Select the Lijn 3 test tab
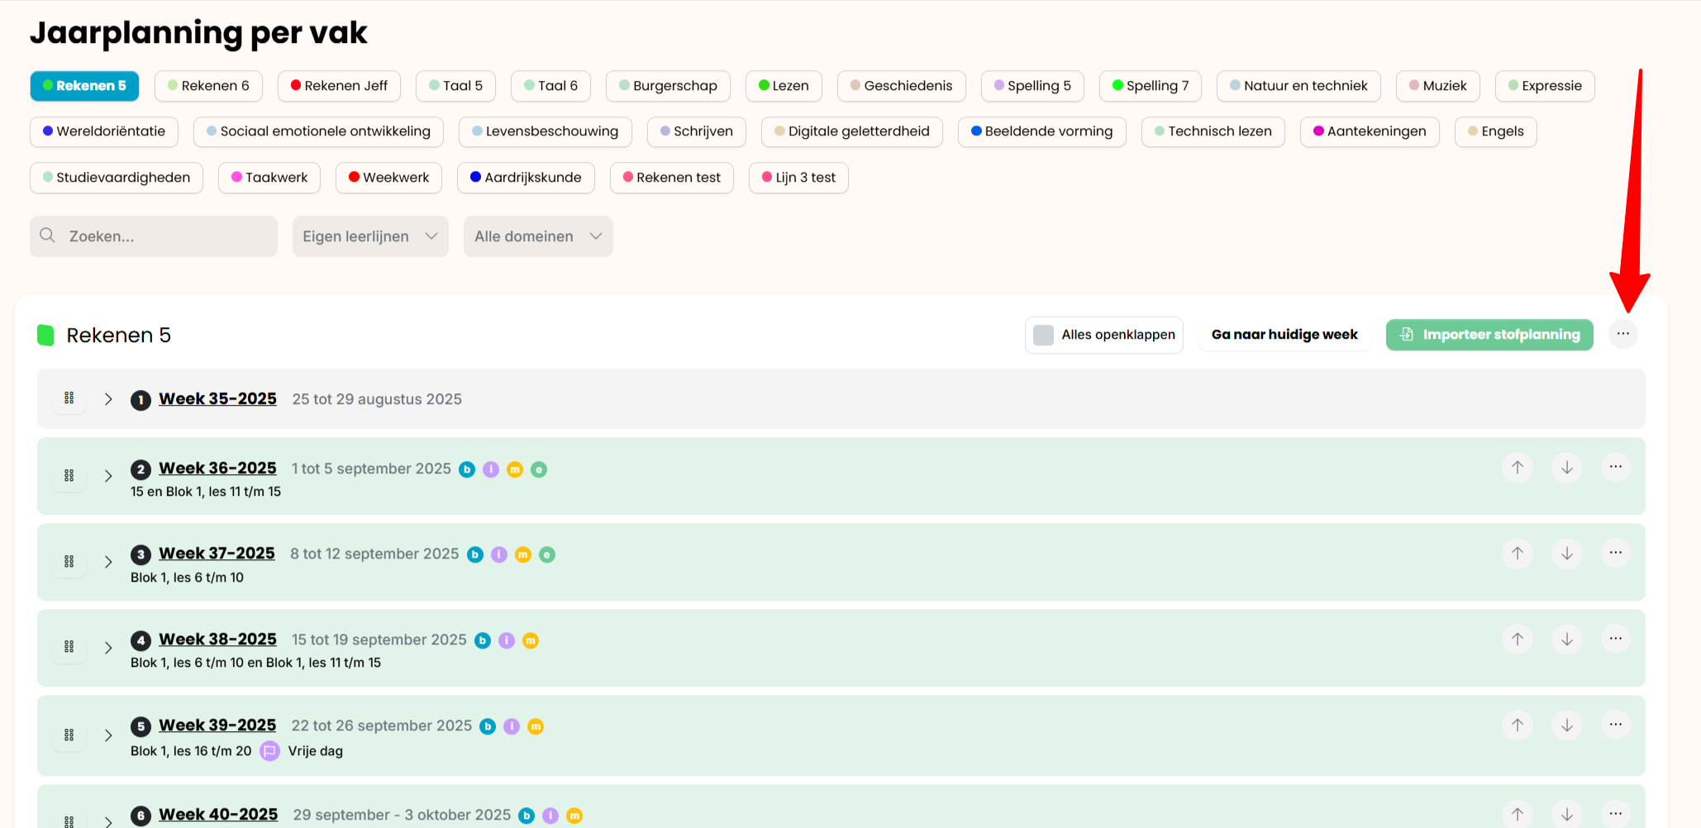Viewport: 1701px width, 828px height. pos(798,178)
